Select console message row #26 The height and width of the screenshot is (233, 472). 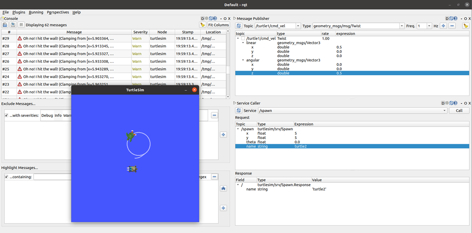[x=114, y=61]
